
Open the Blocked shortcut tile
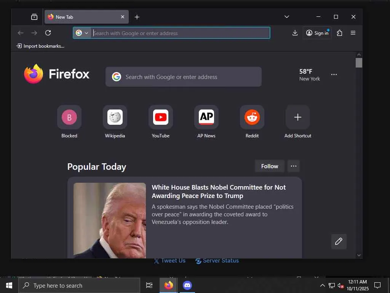tap(69, 122)
